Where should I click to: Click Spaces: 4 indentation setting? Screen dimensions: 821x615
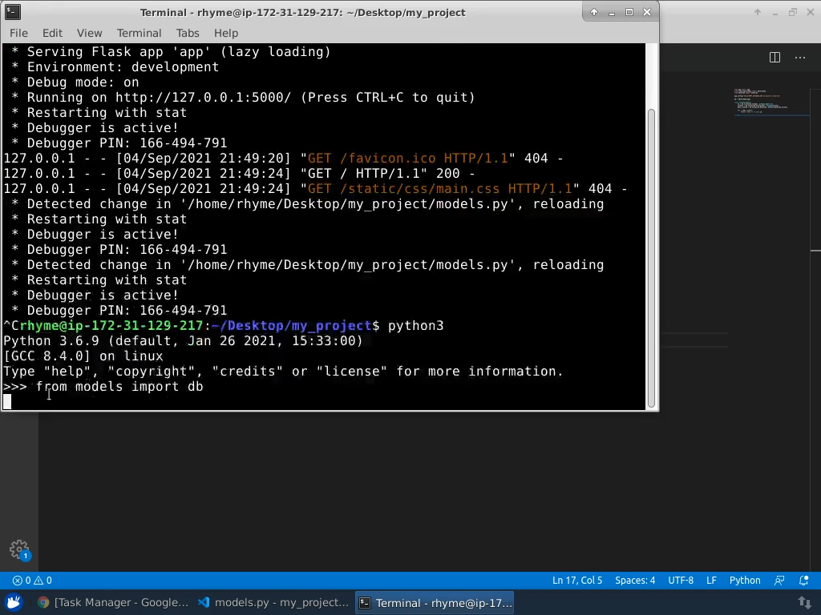coord(635,581)
